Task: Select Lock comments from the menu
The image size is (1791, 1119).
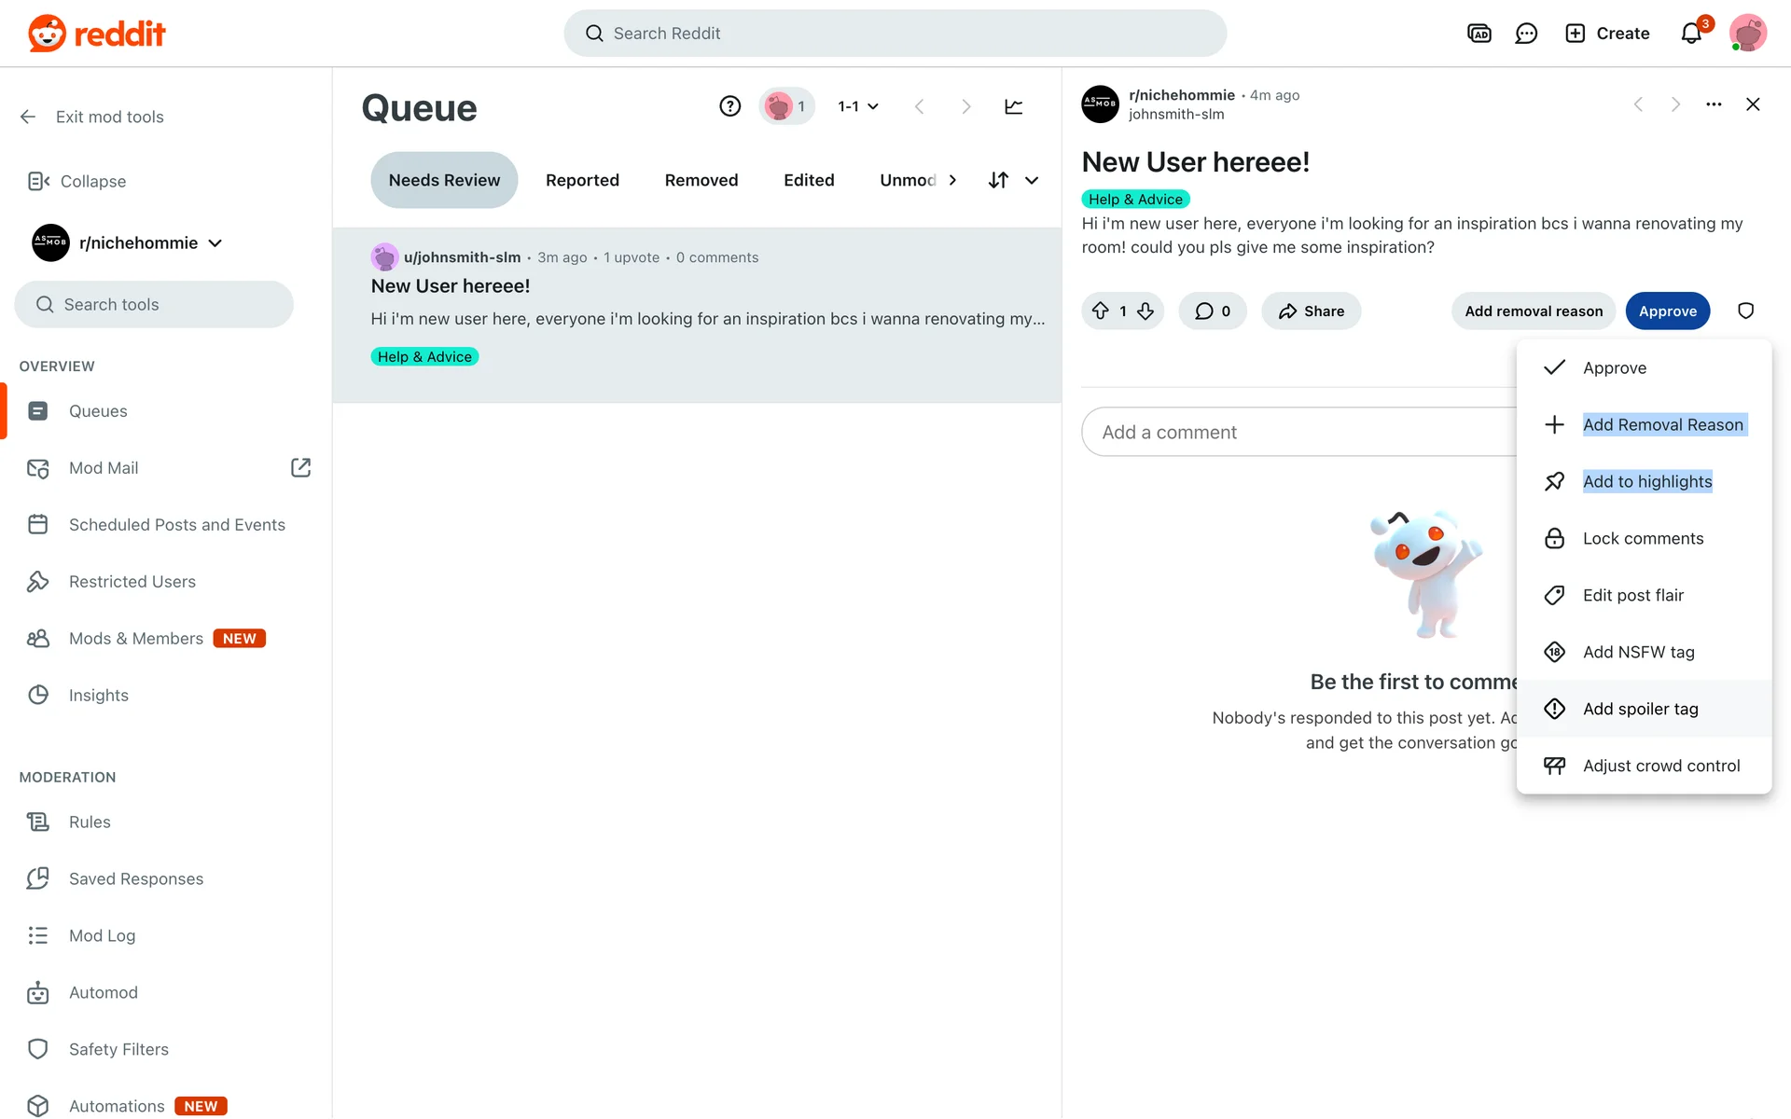Action: (1642, 538)
